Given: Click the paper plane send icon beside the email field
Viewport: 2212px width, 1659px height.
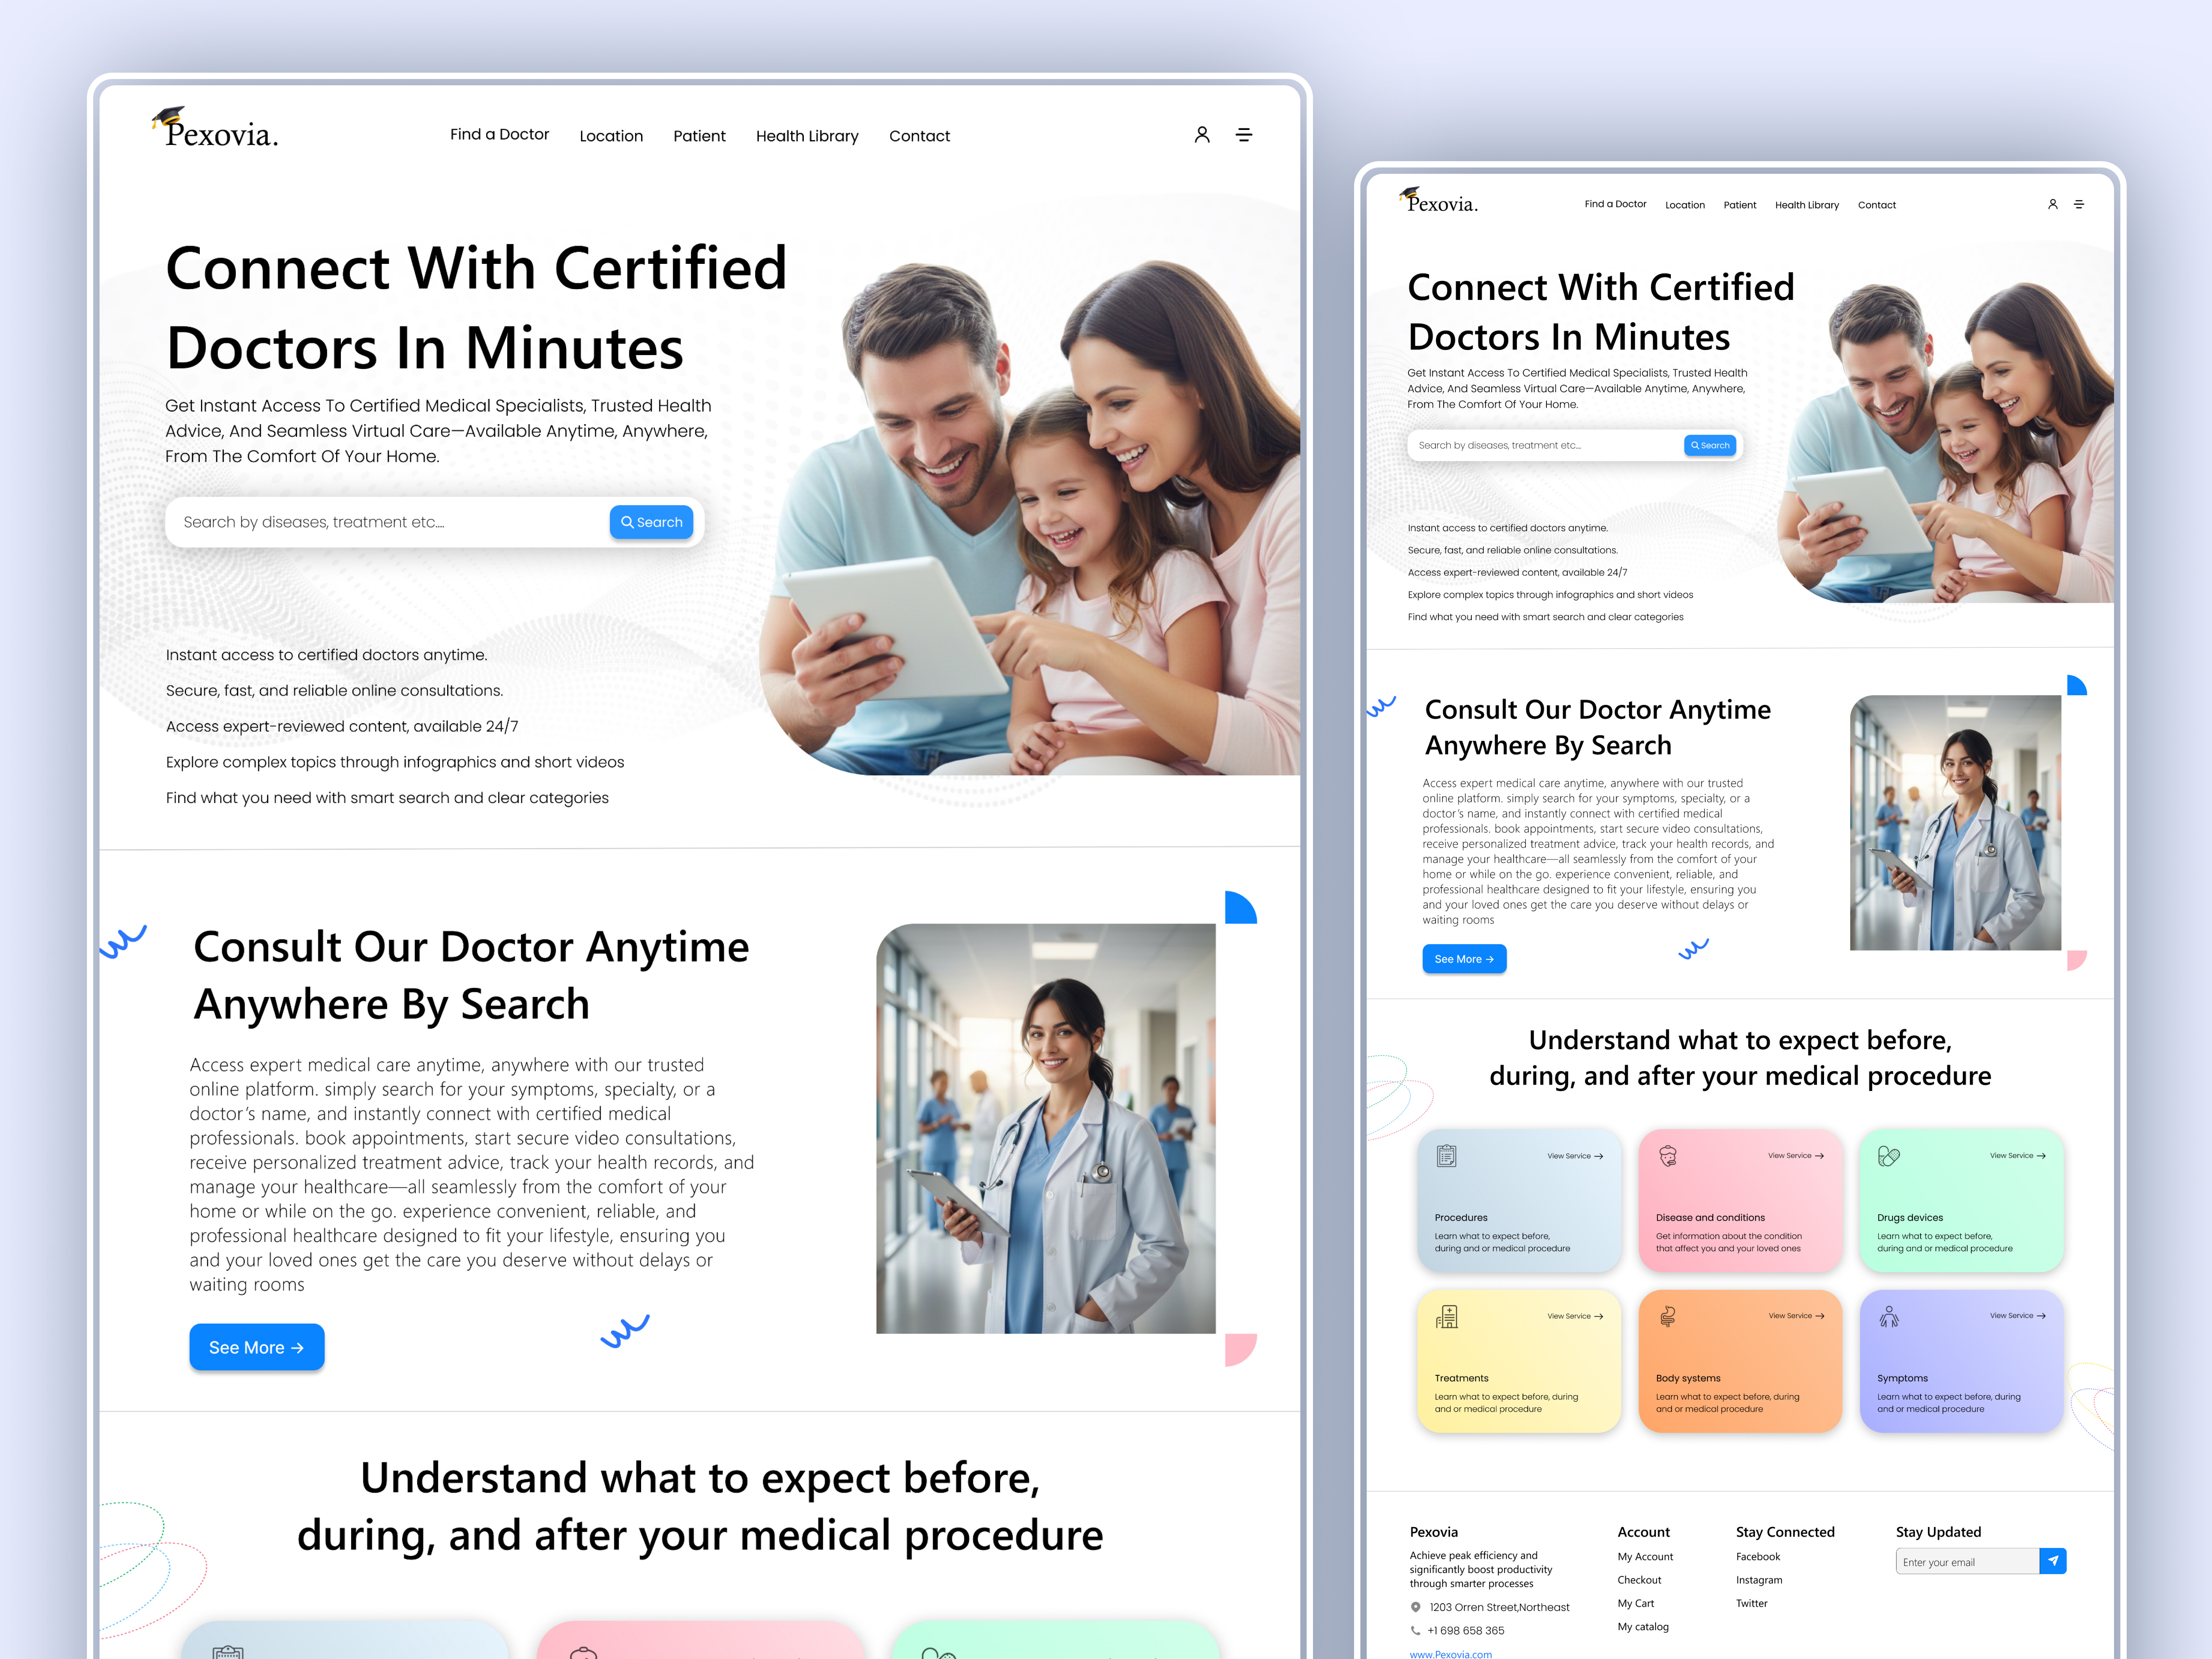Looking at the screenshot, I should tap(2052, 1561).
